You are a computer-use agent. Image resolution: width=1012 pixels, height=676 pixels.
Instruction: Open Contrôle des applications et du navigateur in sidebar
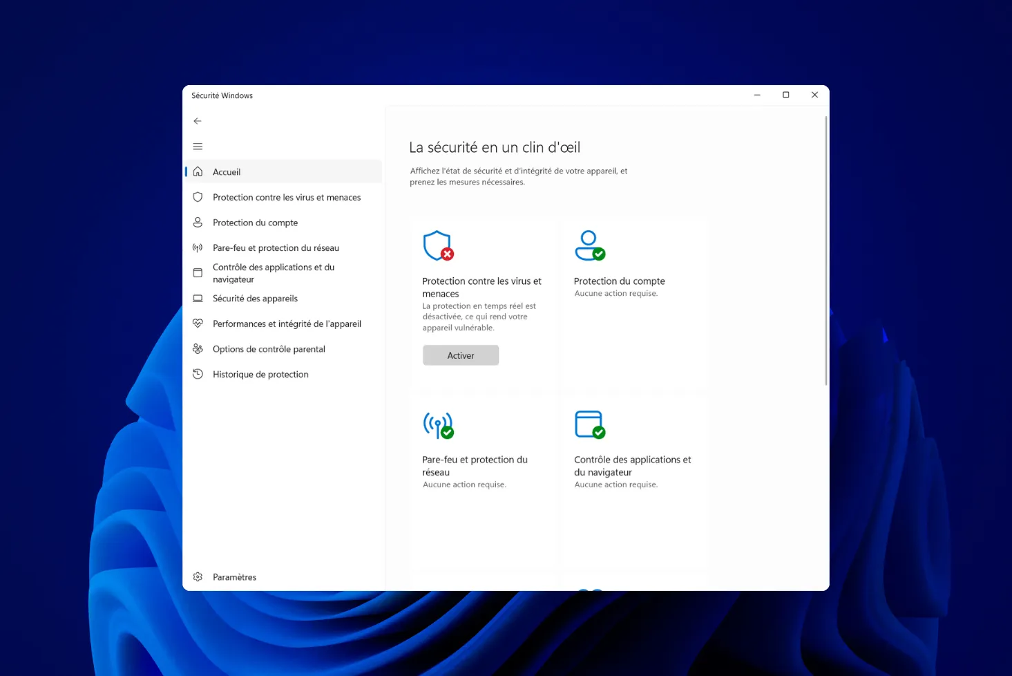273,273
